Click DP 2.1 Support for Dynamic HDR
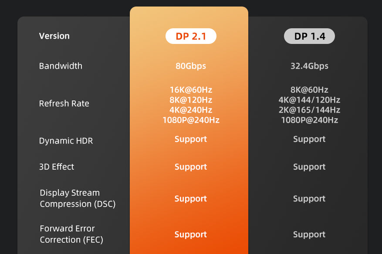 191,139
